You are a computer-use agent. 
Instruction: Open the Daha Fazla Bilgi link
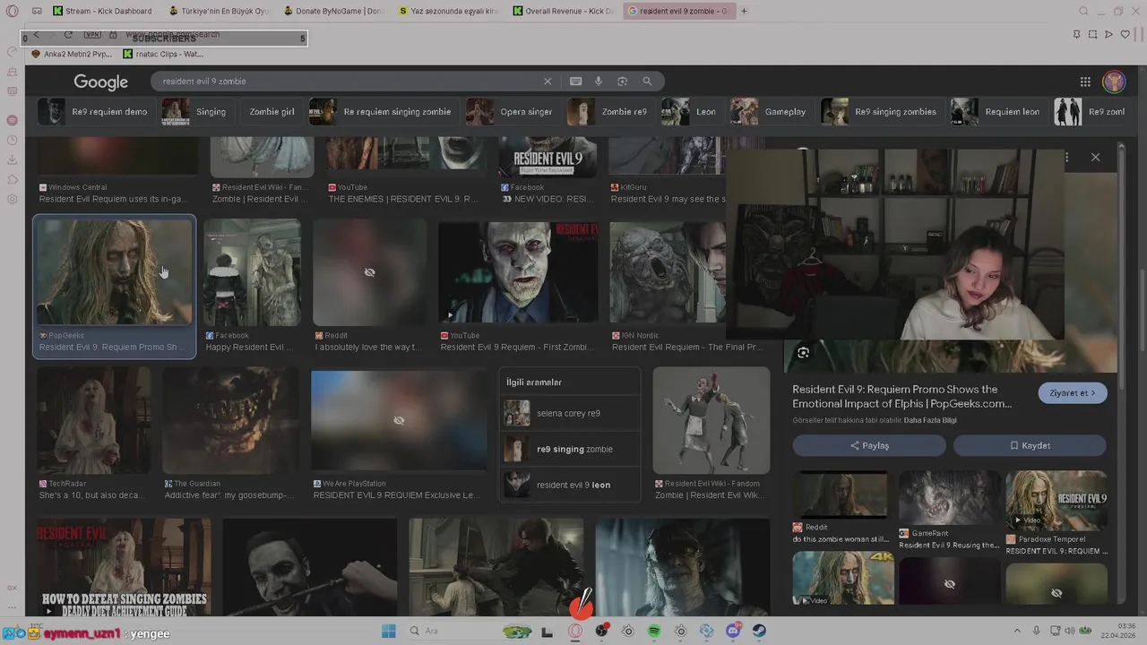coord(930,420)
